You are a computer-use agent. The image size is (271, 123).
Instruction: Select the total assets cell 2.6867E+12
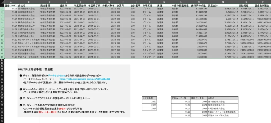click(223, 19)
